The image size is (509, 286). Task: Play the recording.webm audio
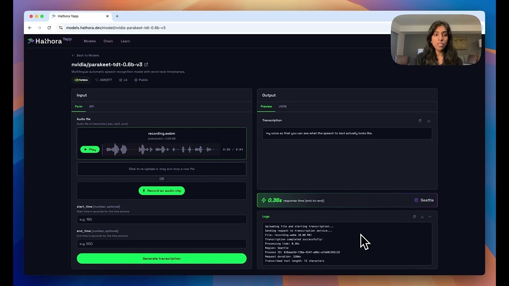coord(89,149)
